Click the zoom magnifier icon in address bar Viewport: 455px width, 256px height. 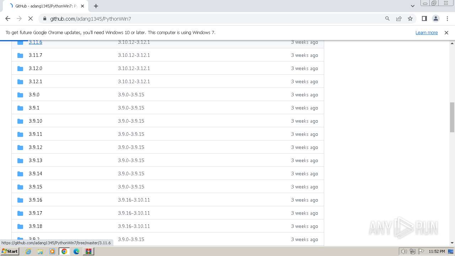[387, 18]
